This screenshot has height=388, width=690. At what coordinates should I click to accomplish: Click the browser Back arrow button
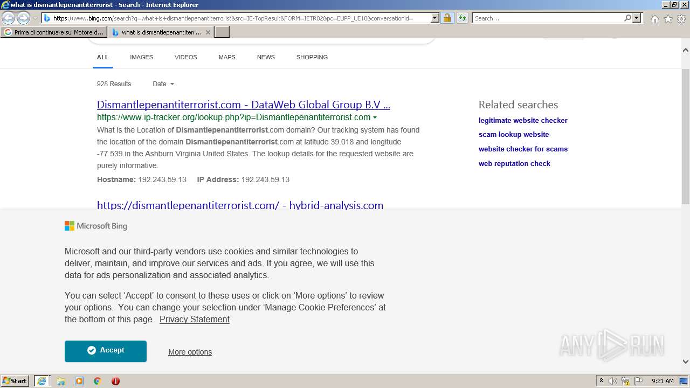tap(9, 18)
